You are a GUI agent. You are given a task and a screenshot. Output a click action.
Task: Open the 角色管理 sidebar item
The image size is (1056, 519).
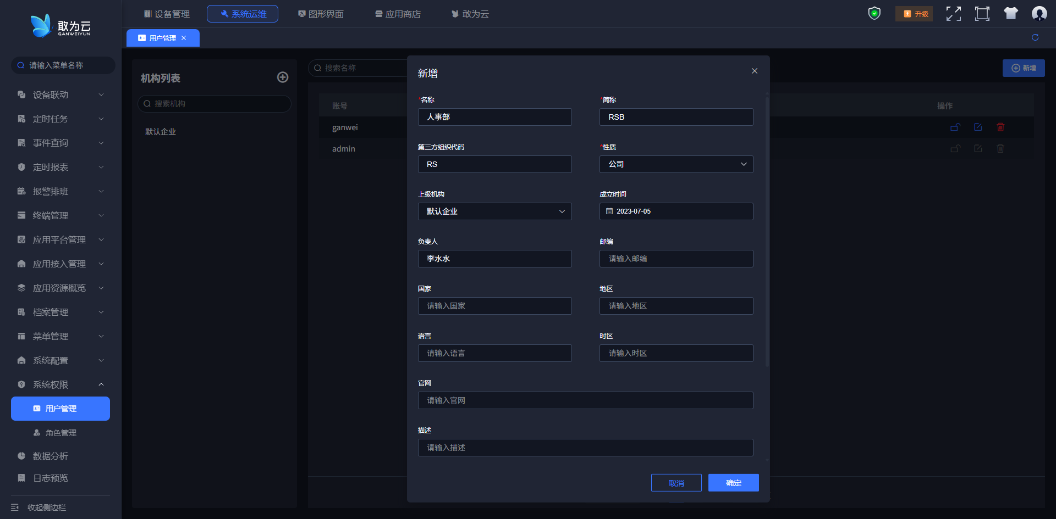tap(61, 433)
